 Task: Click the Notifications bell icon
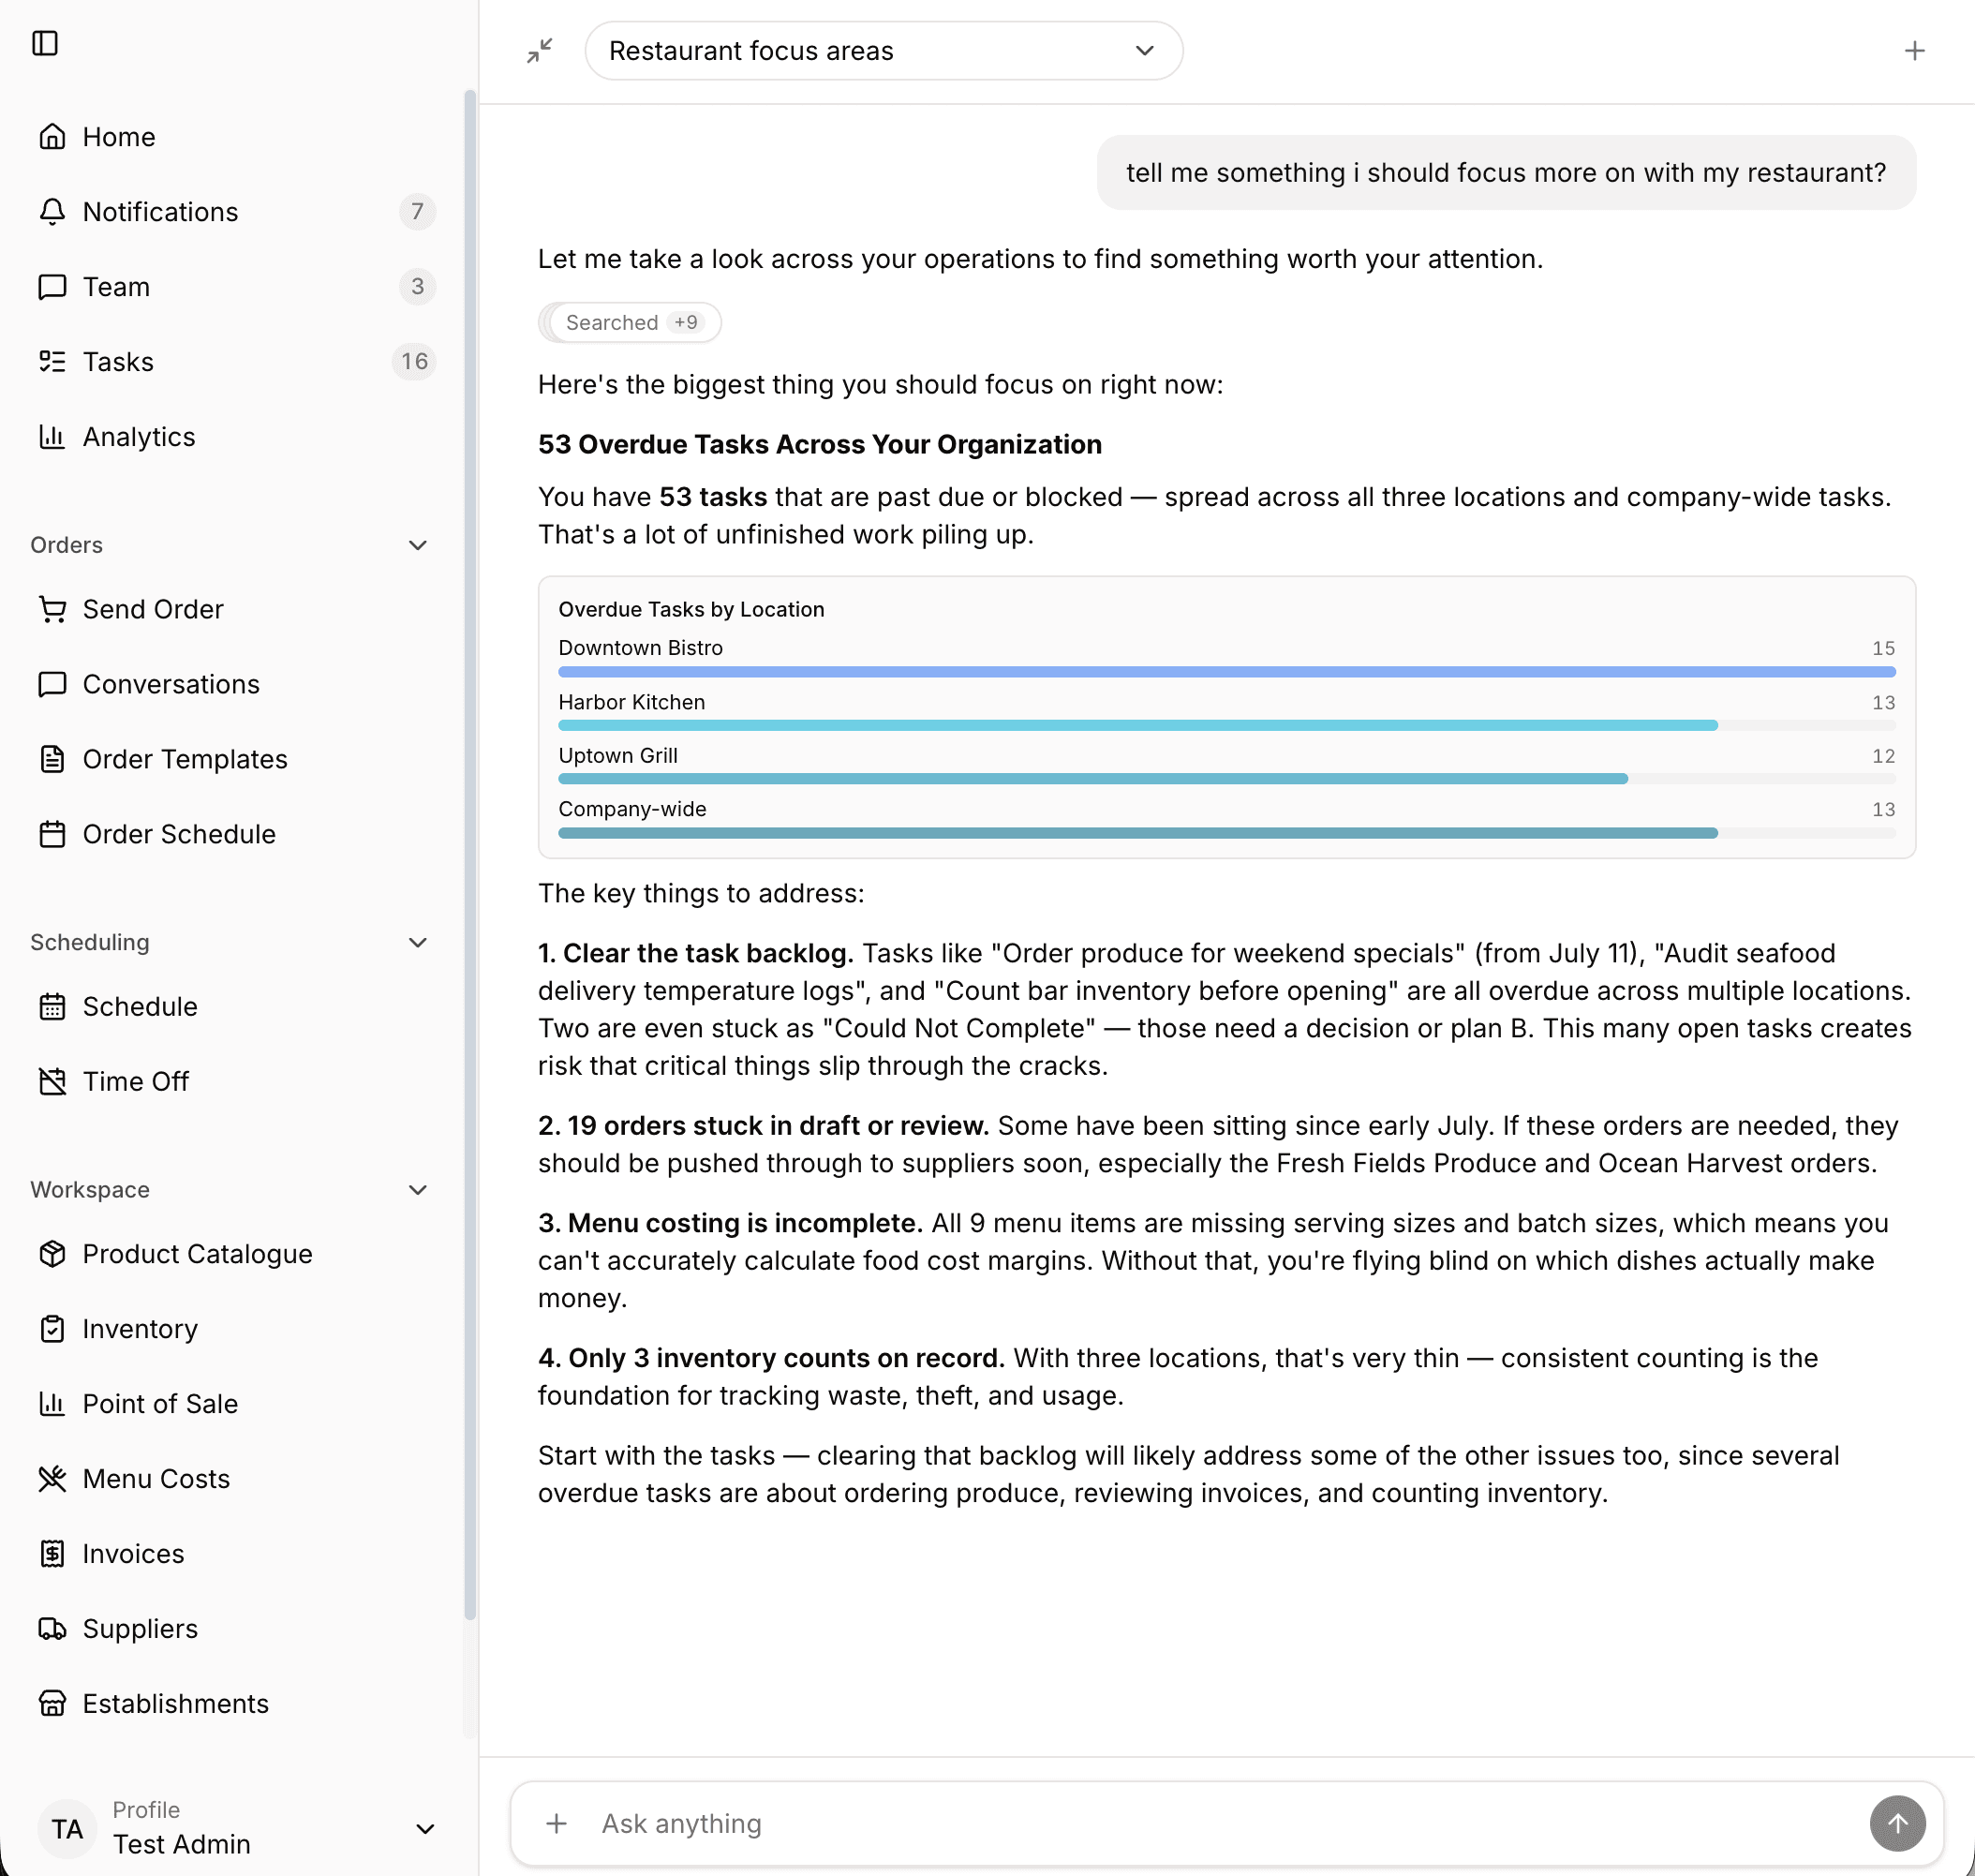click(x=52, y=211)
